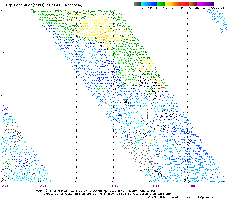Click the "25" legend scale label
Screen dimensions: 227x199
(173, 8)
